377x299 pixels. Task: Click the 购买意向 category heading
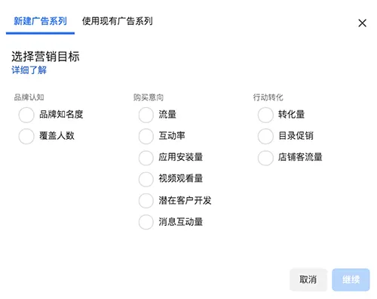[149, 97]
